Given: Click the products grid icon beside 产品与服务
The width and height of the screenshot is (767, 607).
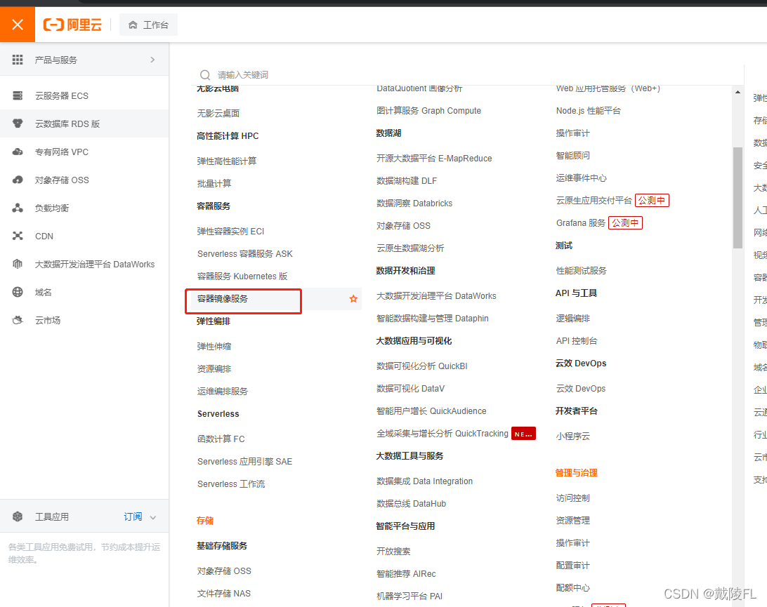Looking at the screenshot, I should tap(18, 60).
